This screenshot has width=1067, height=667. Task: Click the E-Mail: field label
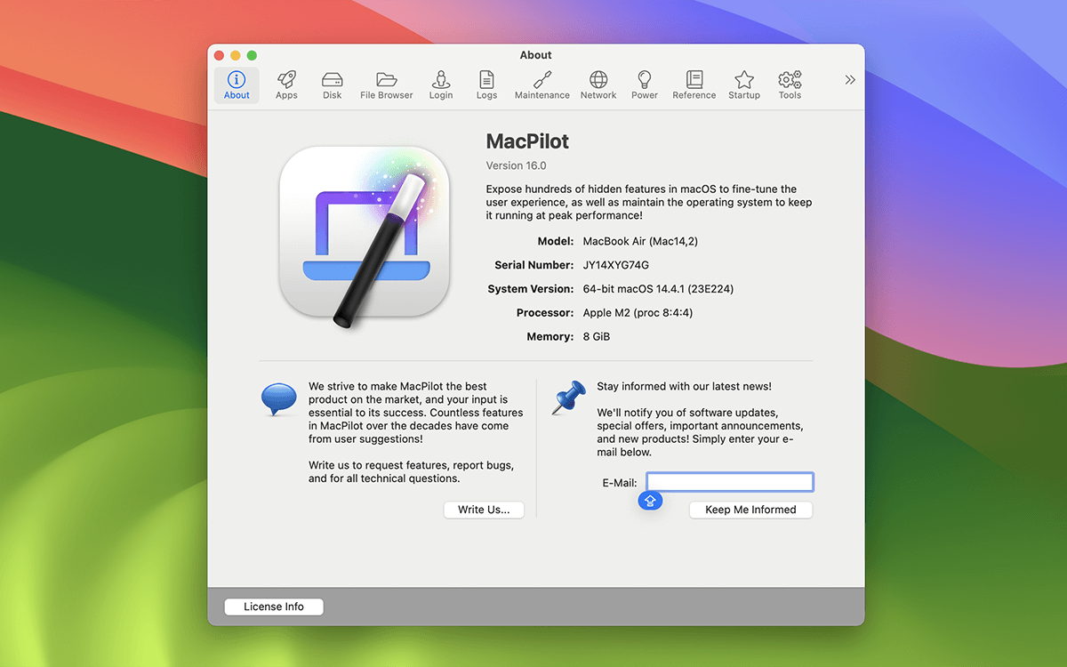620,483
